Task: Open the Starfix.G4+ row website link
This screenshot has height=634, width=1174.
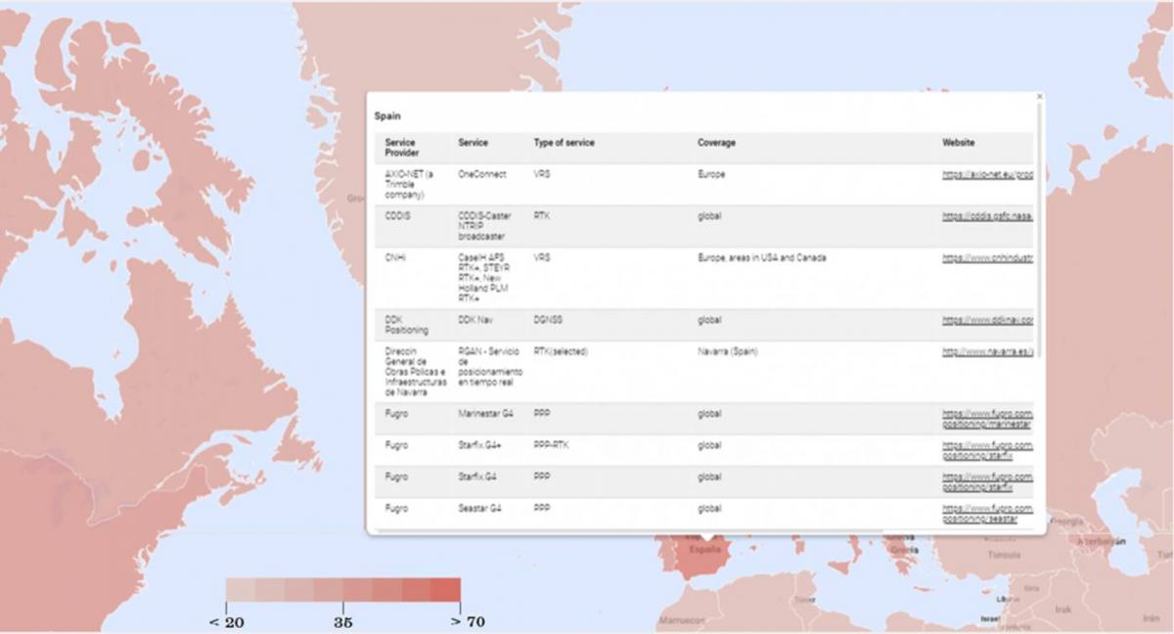Action: 987,451
